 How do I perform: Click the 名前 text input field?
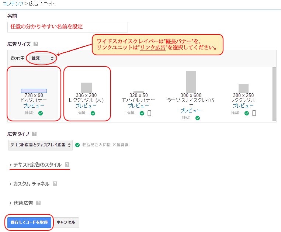pos(67,27)
